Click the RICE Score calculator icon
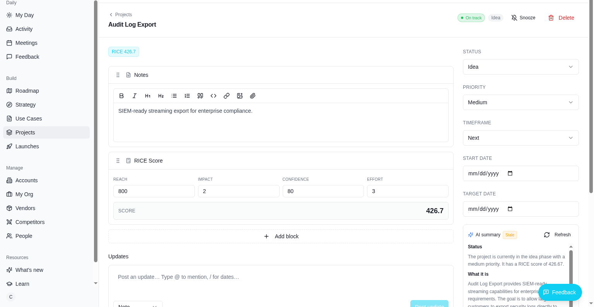The height and width of the screenshot is (307, 594). pyautogui.click(x=128, y=161)
